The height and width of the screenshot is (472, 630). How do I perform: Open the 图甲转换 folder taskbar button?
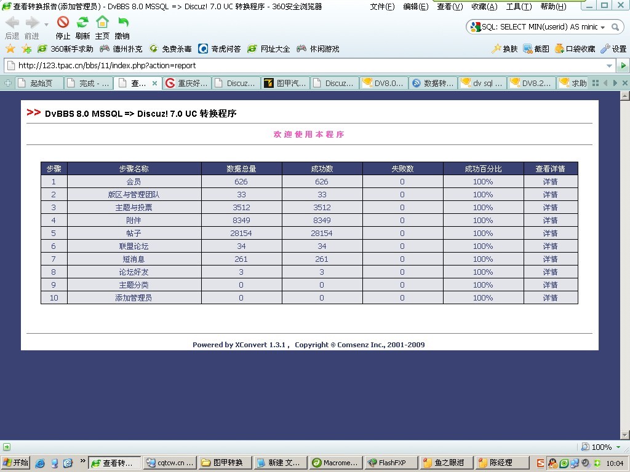[225, 463]
